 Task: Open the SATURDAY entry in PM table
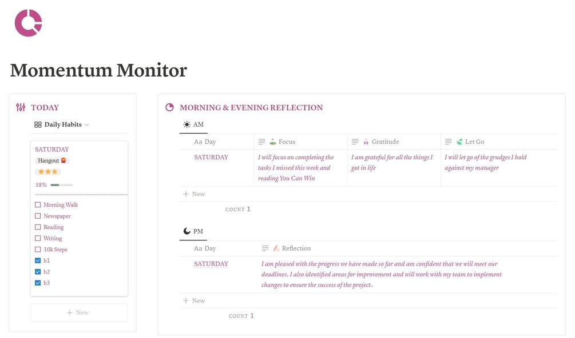pyautogui.click(x=211, y=264)
